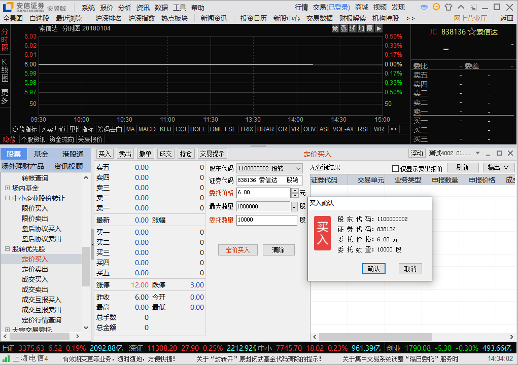Click the 撤单 toolbar button
The width and height of the screenshot is (518, 365).
click(x=145, y=154)
